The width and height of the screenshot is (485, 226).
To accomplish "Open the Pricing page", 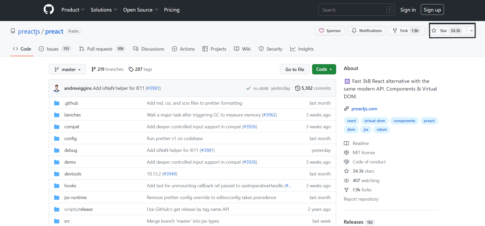I will coord(172,10).
